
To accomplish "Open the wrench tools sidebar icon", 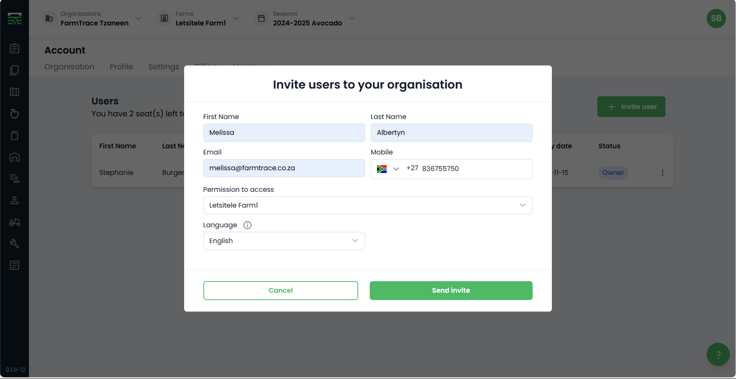I will (x=15, y=244).
